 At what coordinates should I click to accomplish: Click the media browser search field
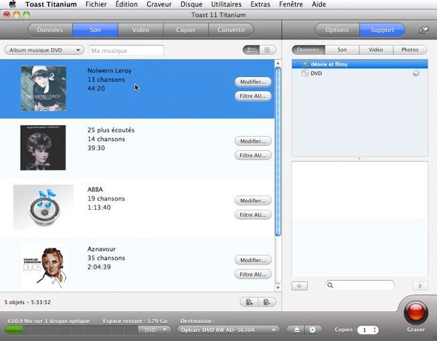pos(359,285)
